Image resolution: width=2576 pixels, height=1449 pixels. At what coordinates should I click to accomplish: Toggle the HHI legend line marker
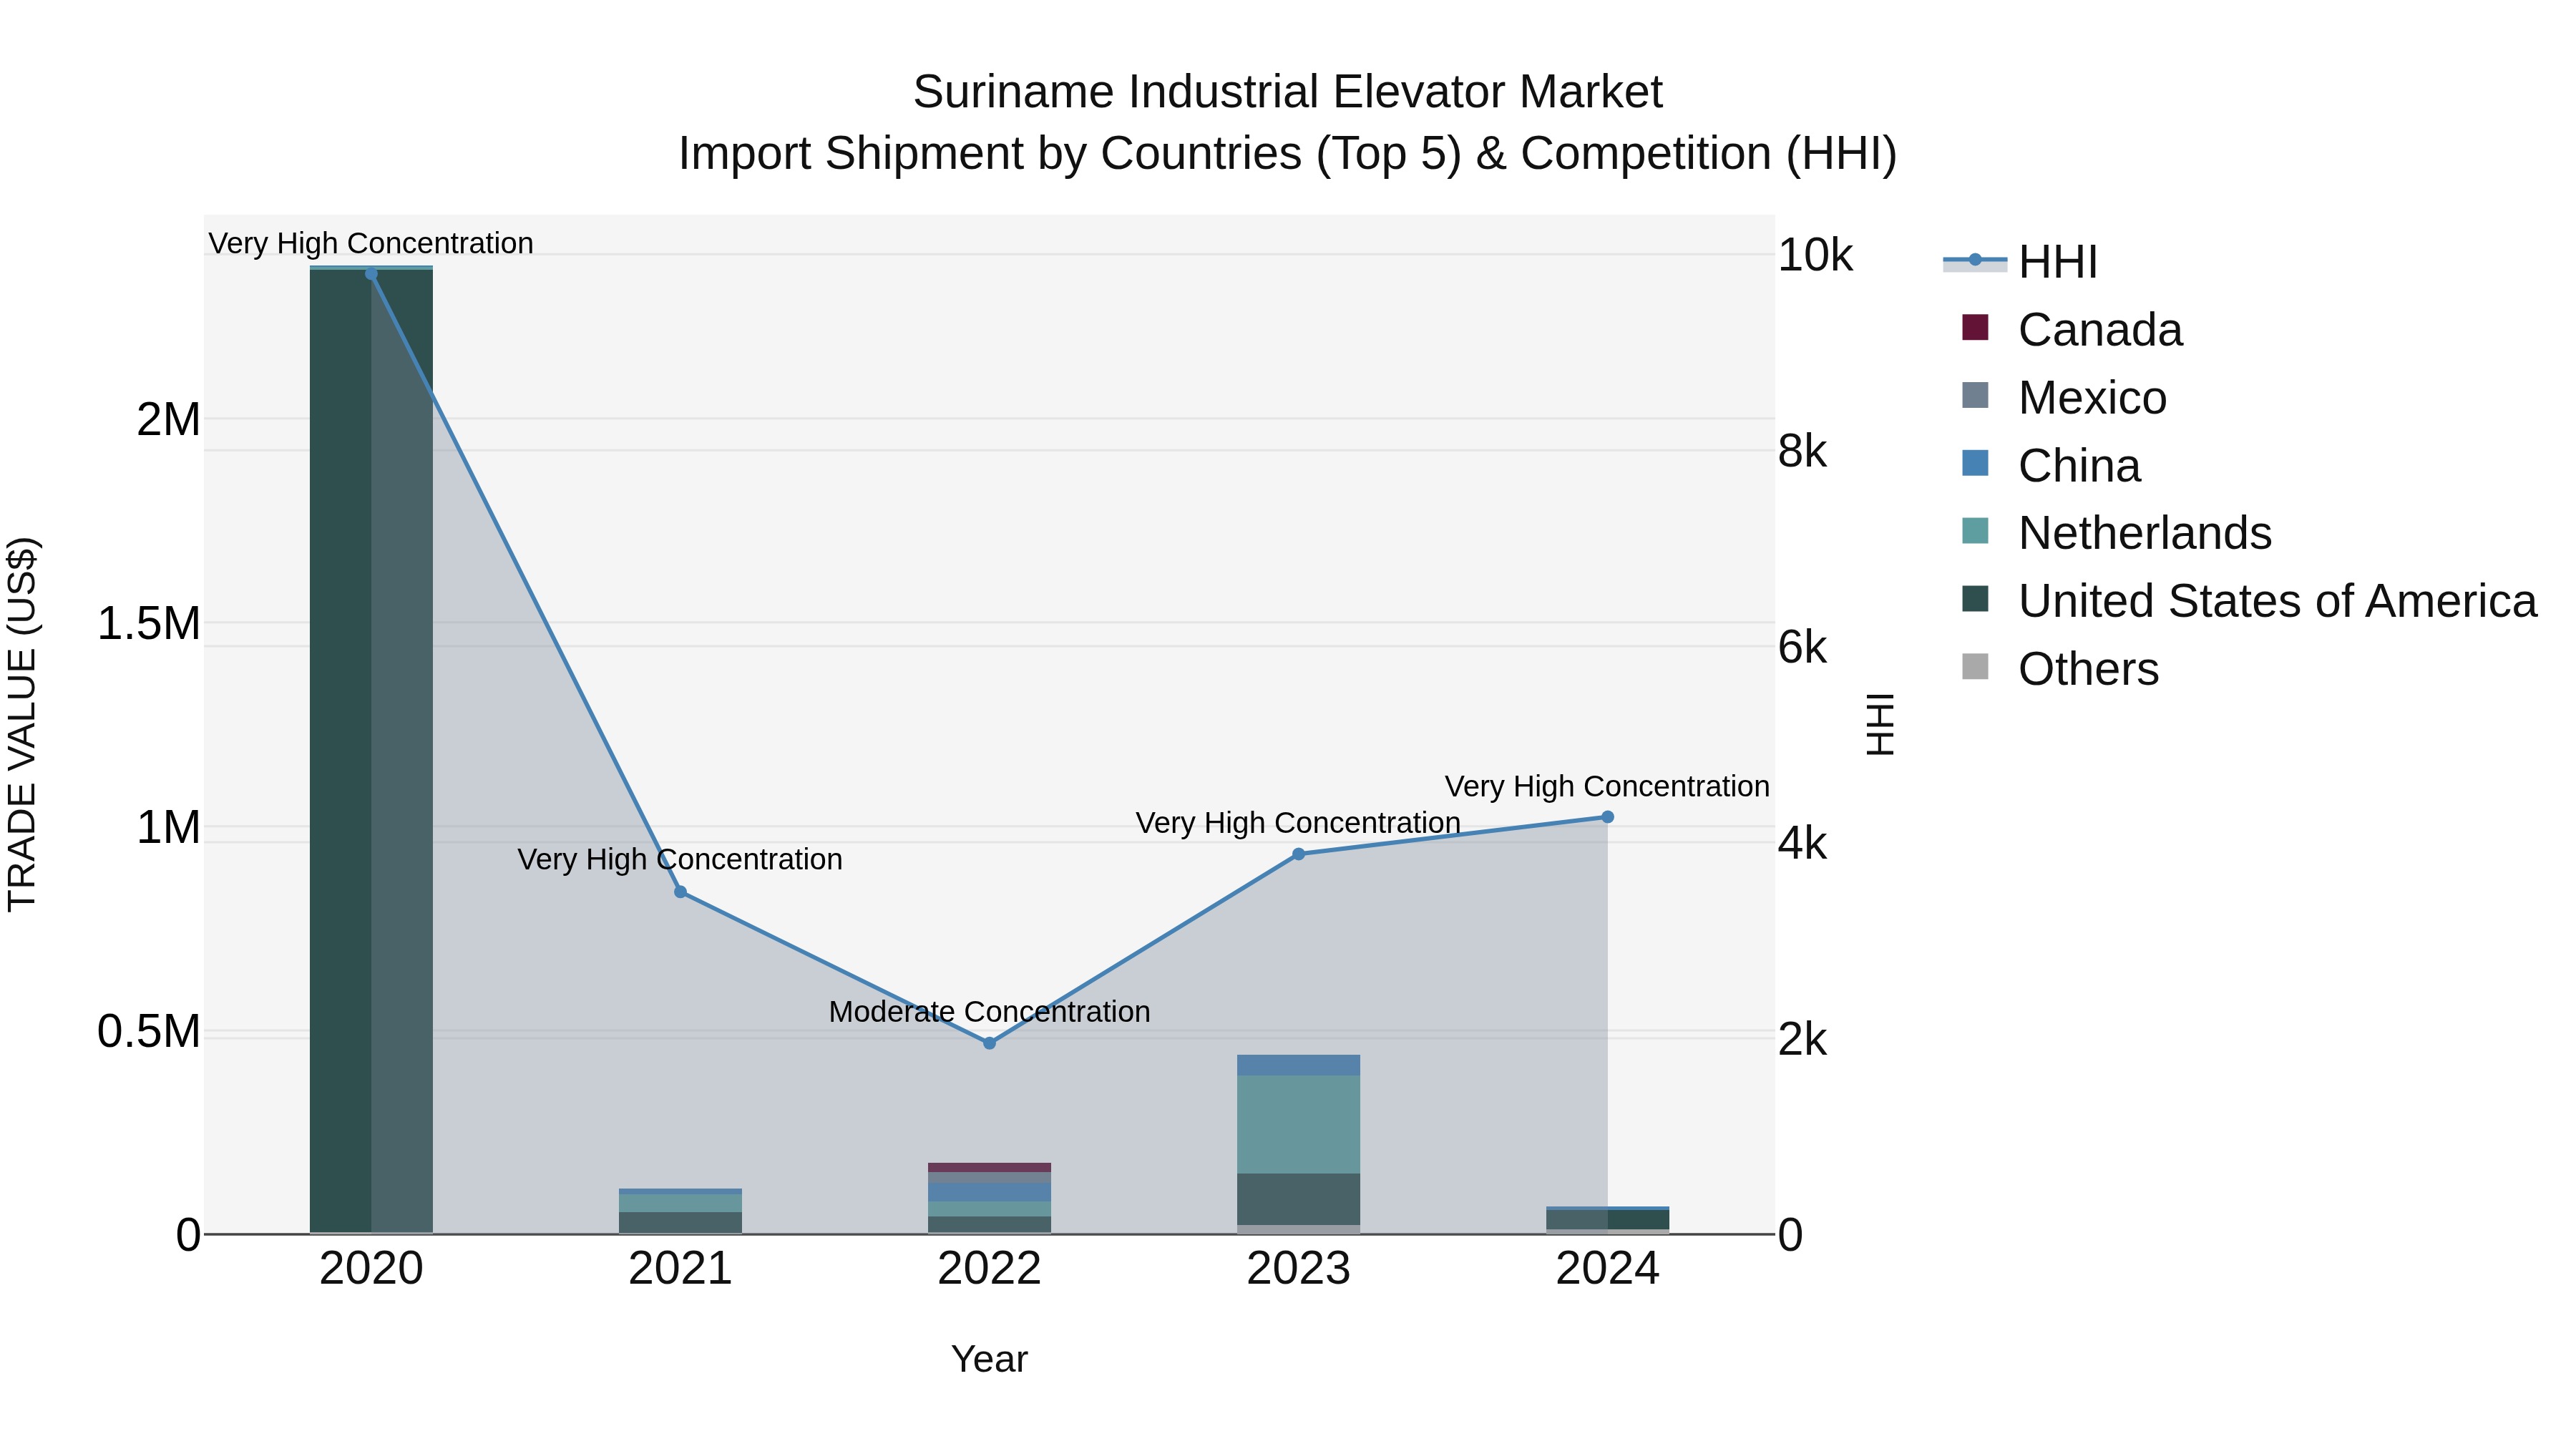click(x=1974, y=261)
